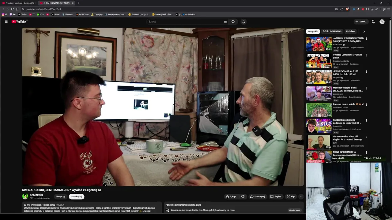Click the Utwórz create button
392x220 pixels.
[361, 22]
